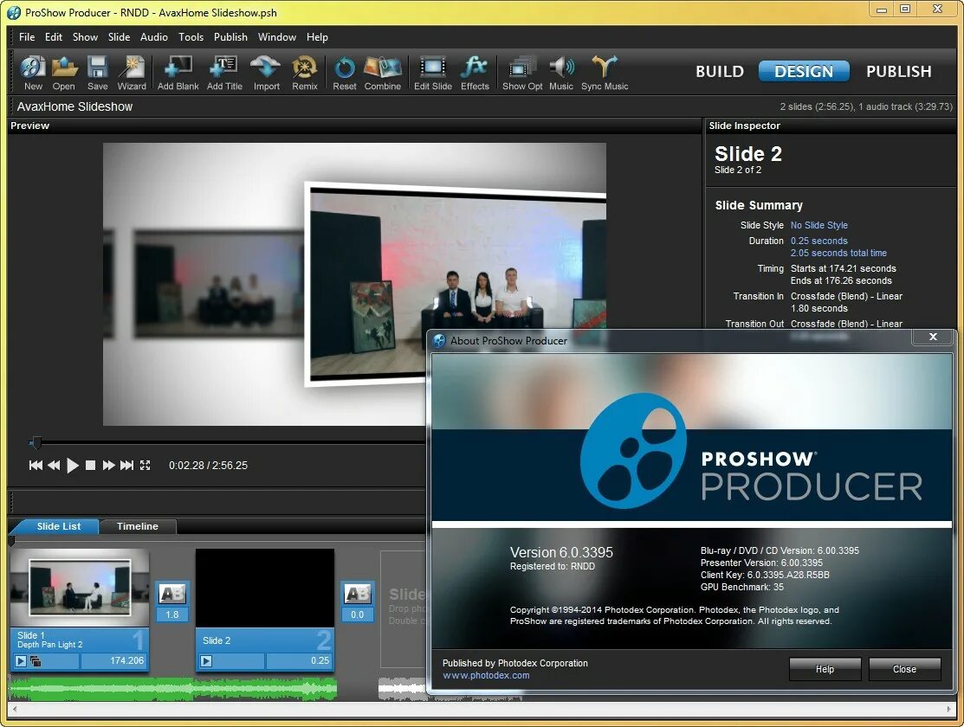The image size is (964, 727).
Task: Switch to the Timeline tab
Action: [x=138, y=526]
